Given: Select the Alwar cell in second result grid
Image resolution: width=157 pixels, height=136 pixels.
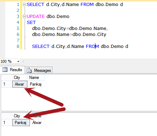Looking at the screenshot, I should pyautogui.click(x=37, y=123).
